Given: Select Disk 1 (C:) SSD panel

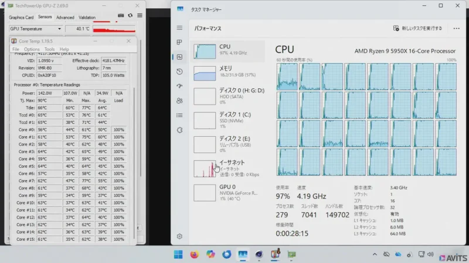Looking at the screenshot, I should click(x=227, y=120).
